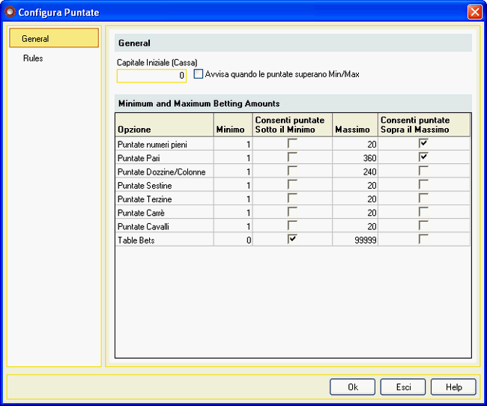Uncheck Sopra il Massimo for Puntate Pari

coord(423,157)
